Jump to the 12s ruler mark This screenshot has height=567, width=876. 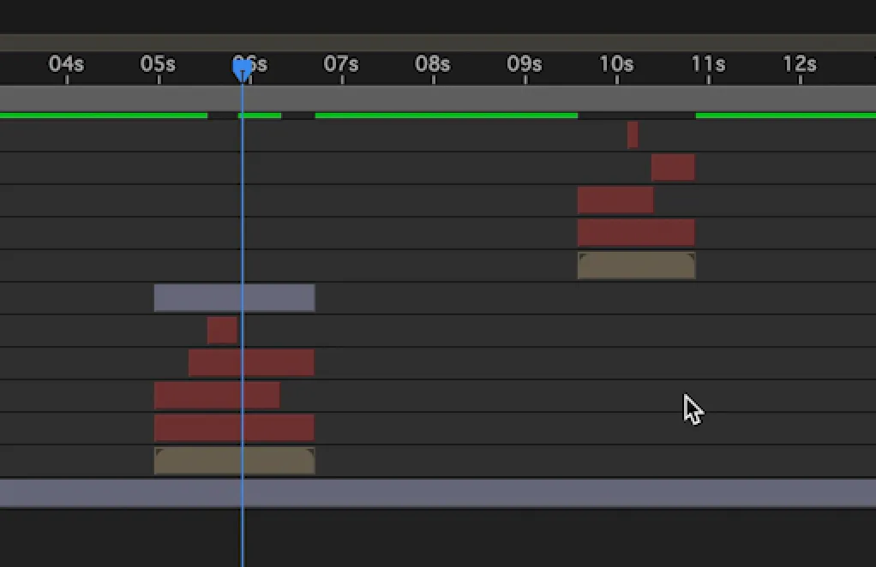801,65
